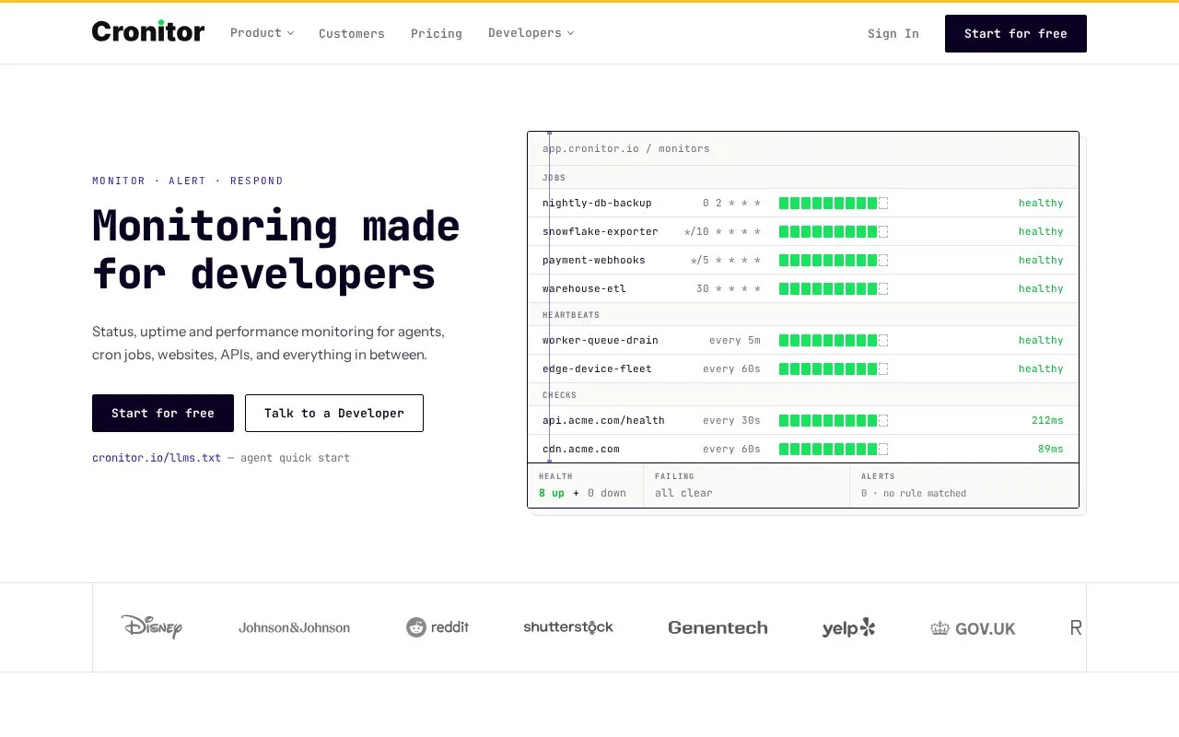Click the Genentech logo
Image resolution: width=1179 pixels, height=737 pixels.
coord(718,628)
